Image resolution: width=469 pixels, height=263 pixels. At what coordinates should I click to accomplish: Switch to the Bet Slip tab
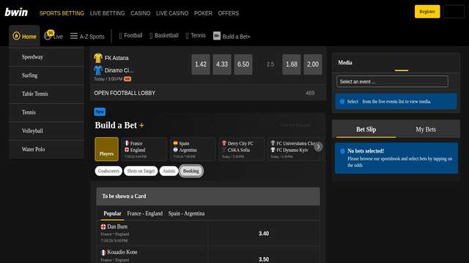click(x=366, y=129)
